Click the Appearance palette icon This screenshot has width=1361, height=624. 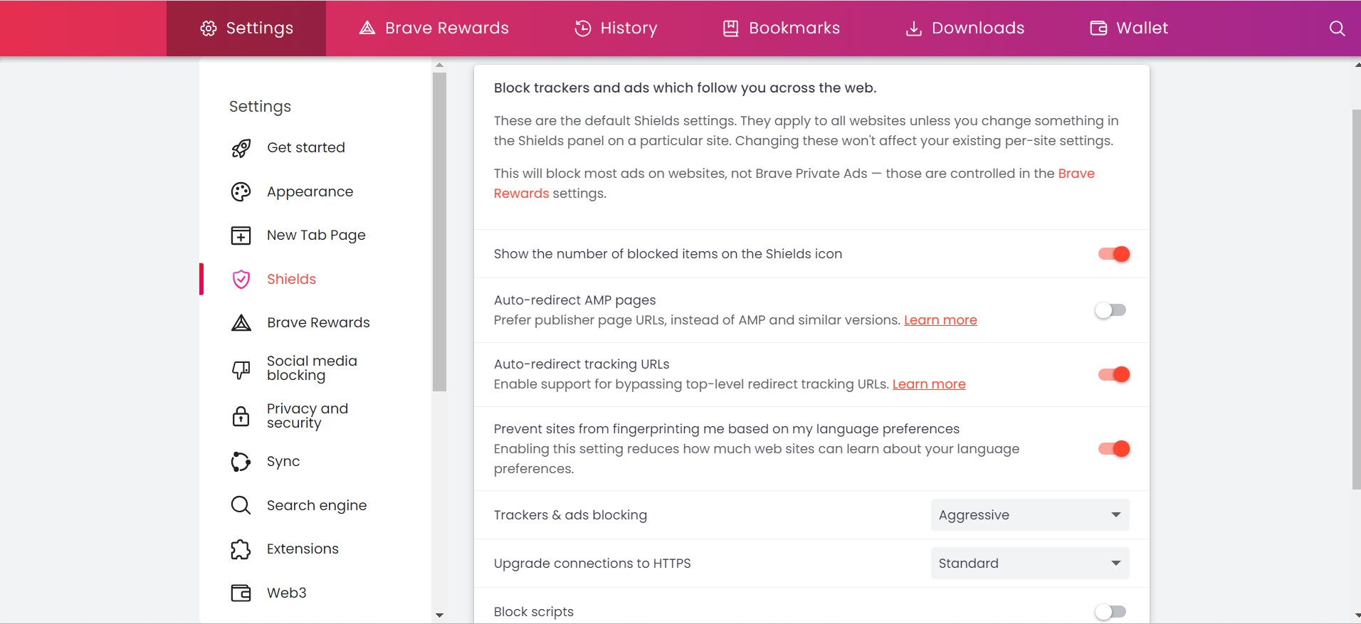[241, 192]
